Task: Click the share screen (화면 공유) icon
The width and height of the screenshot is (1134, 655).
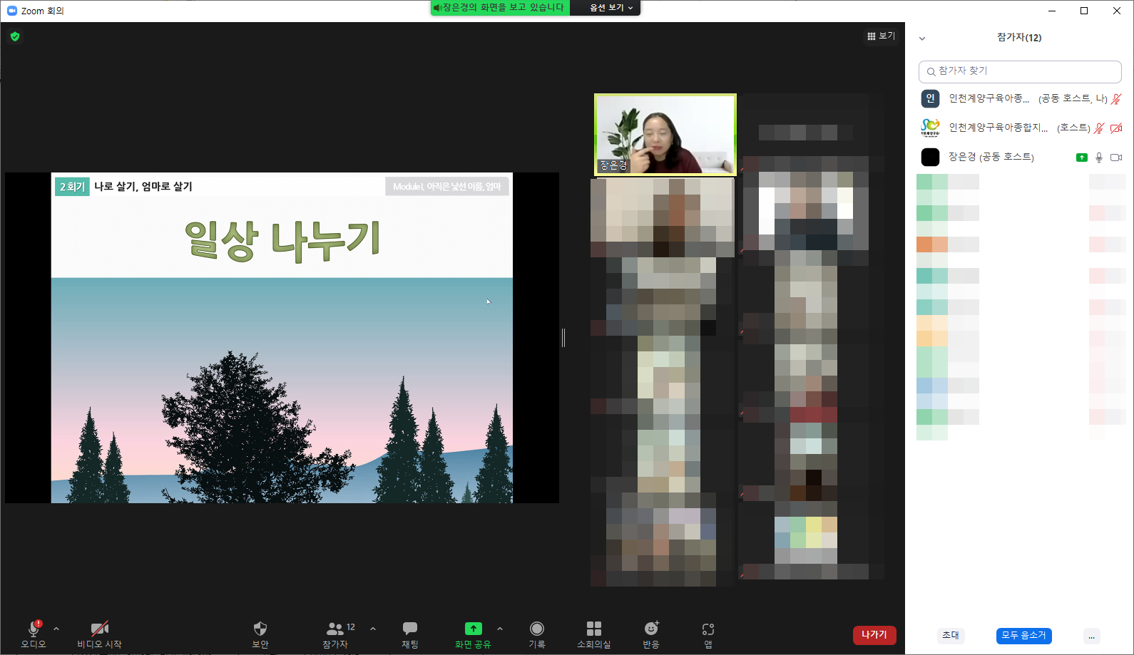Action: (473, 629)
